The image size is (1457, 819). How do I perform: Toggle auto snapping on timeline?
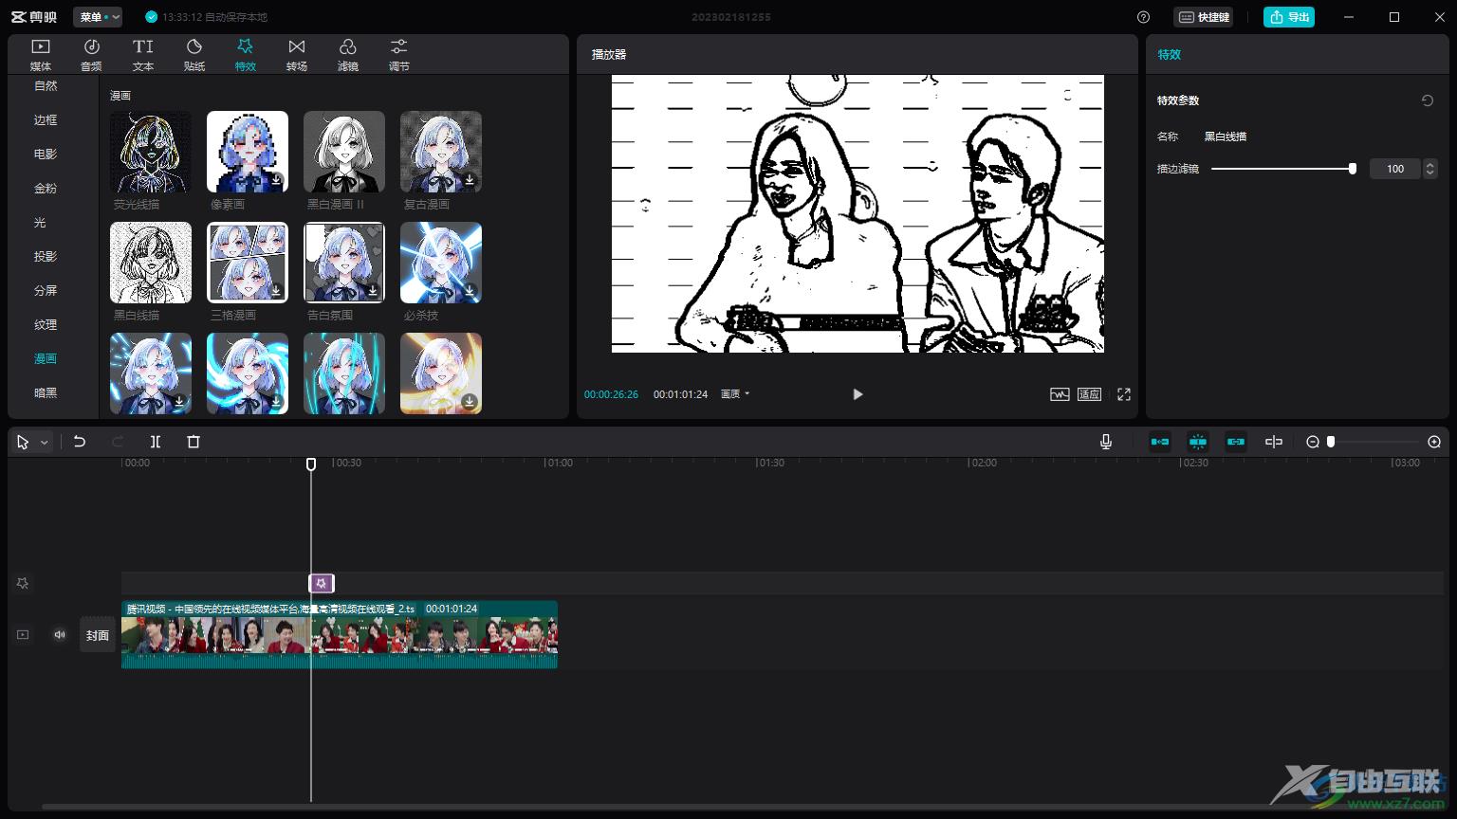(1198, 442)
